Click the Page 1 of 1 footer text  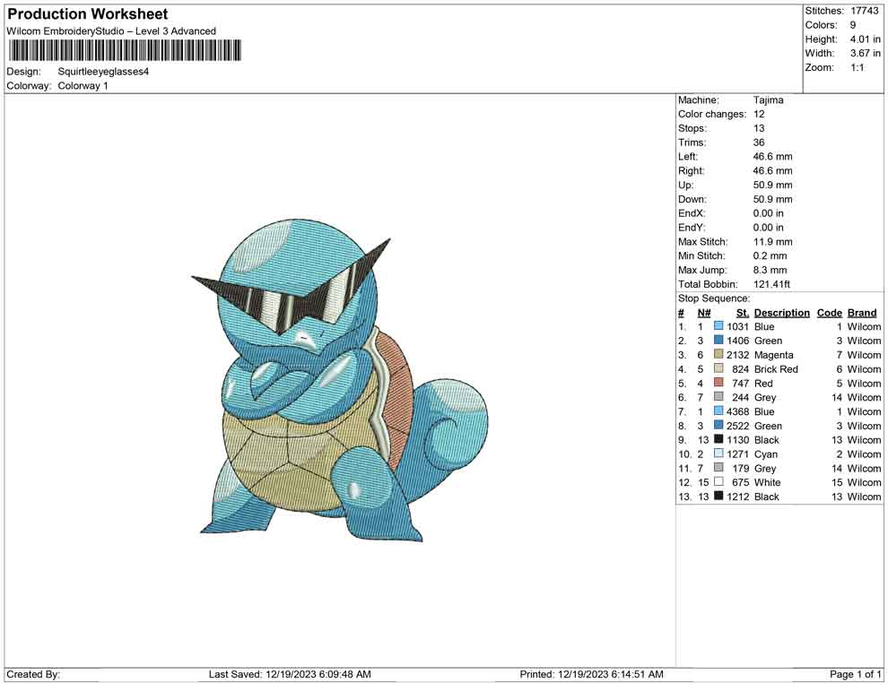[856, 674]
